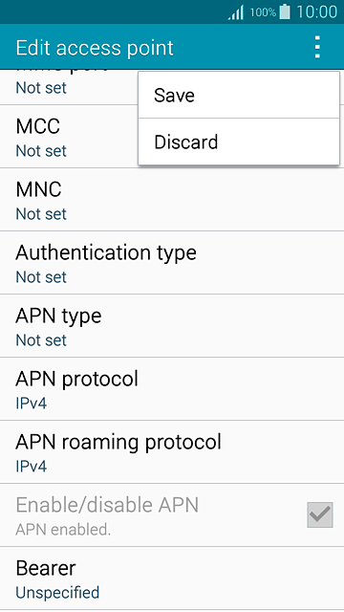This screenshot has width=344, height=612.
Task: Tap the three-dot overflow menu icon
Action: coord(317,47)
